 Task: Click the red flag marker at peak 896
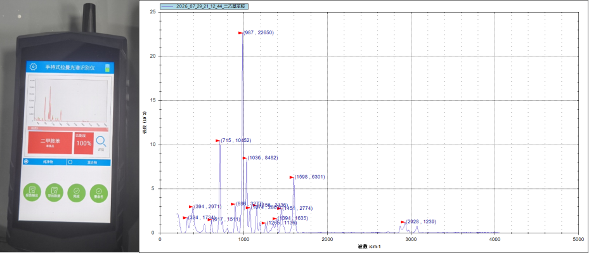(x=233, y=204)
